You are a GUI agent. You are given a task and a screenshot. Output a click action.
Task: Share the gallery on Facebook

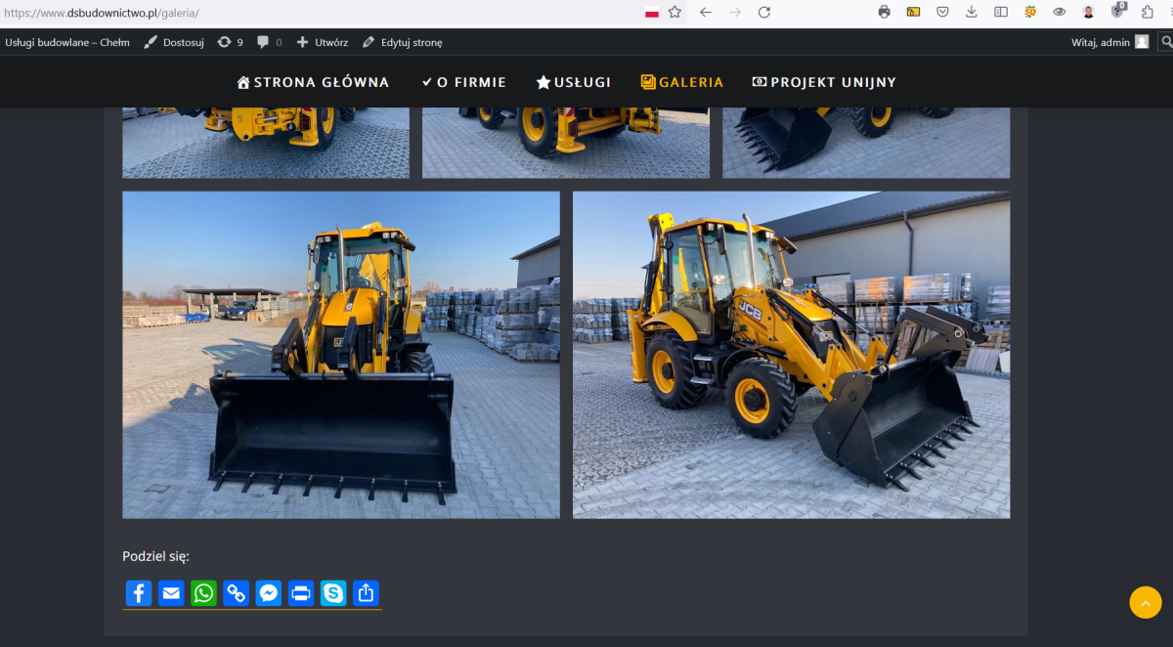pyautogui.click(x=139, y=593)
